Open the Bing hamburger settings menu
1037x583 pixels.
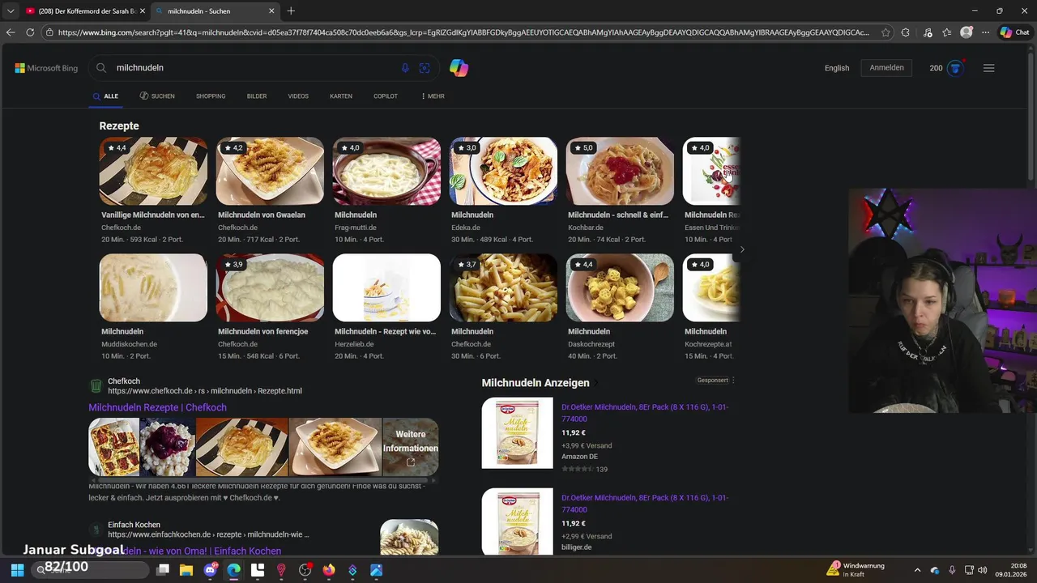[x=988, y=68]
